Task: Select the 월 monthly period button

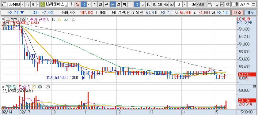Action: 101,4
